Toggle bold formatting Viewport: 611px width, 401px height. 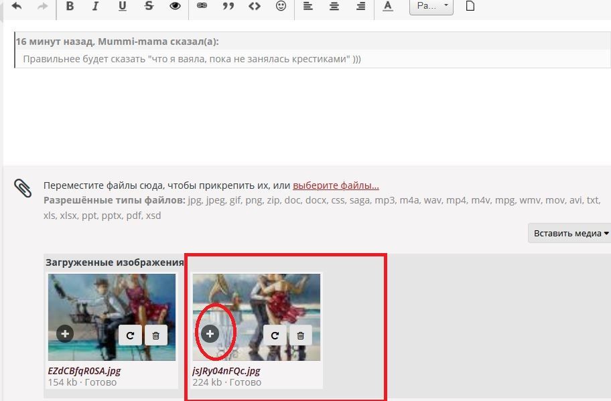[x=70, y=6]
